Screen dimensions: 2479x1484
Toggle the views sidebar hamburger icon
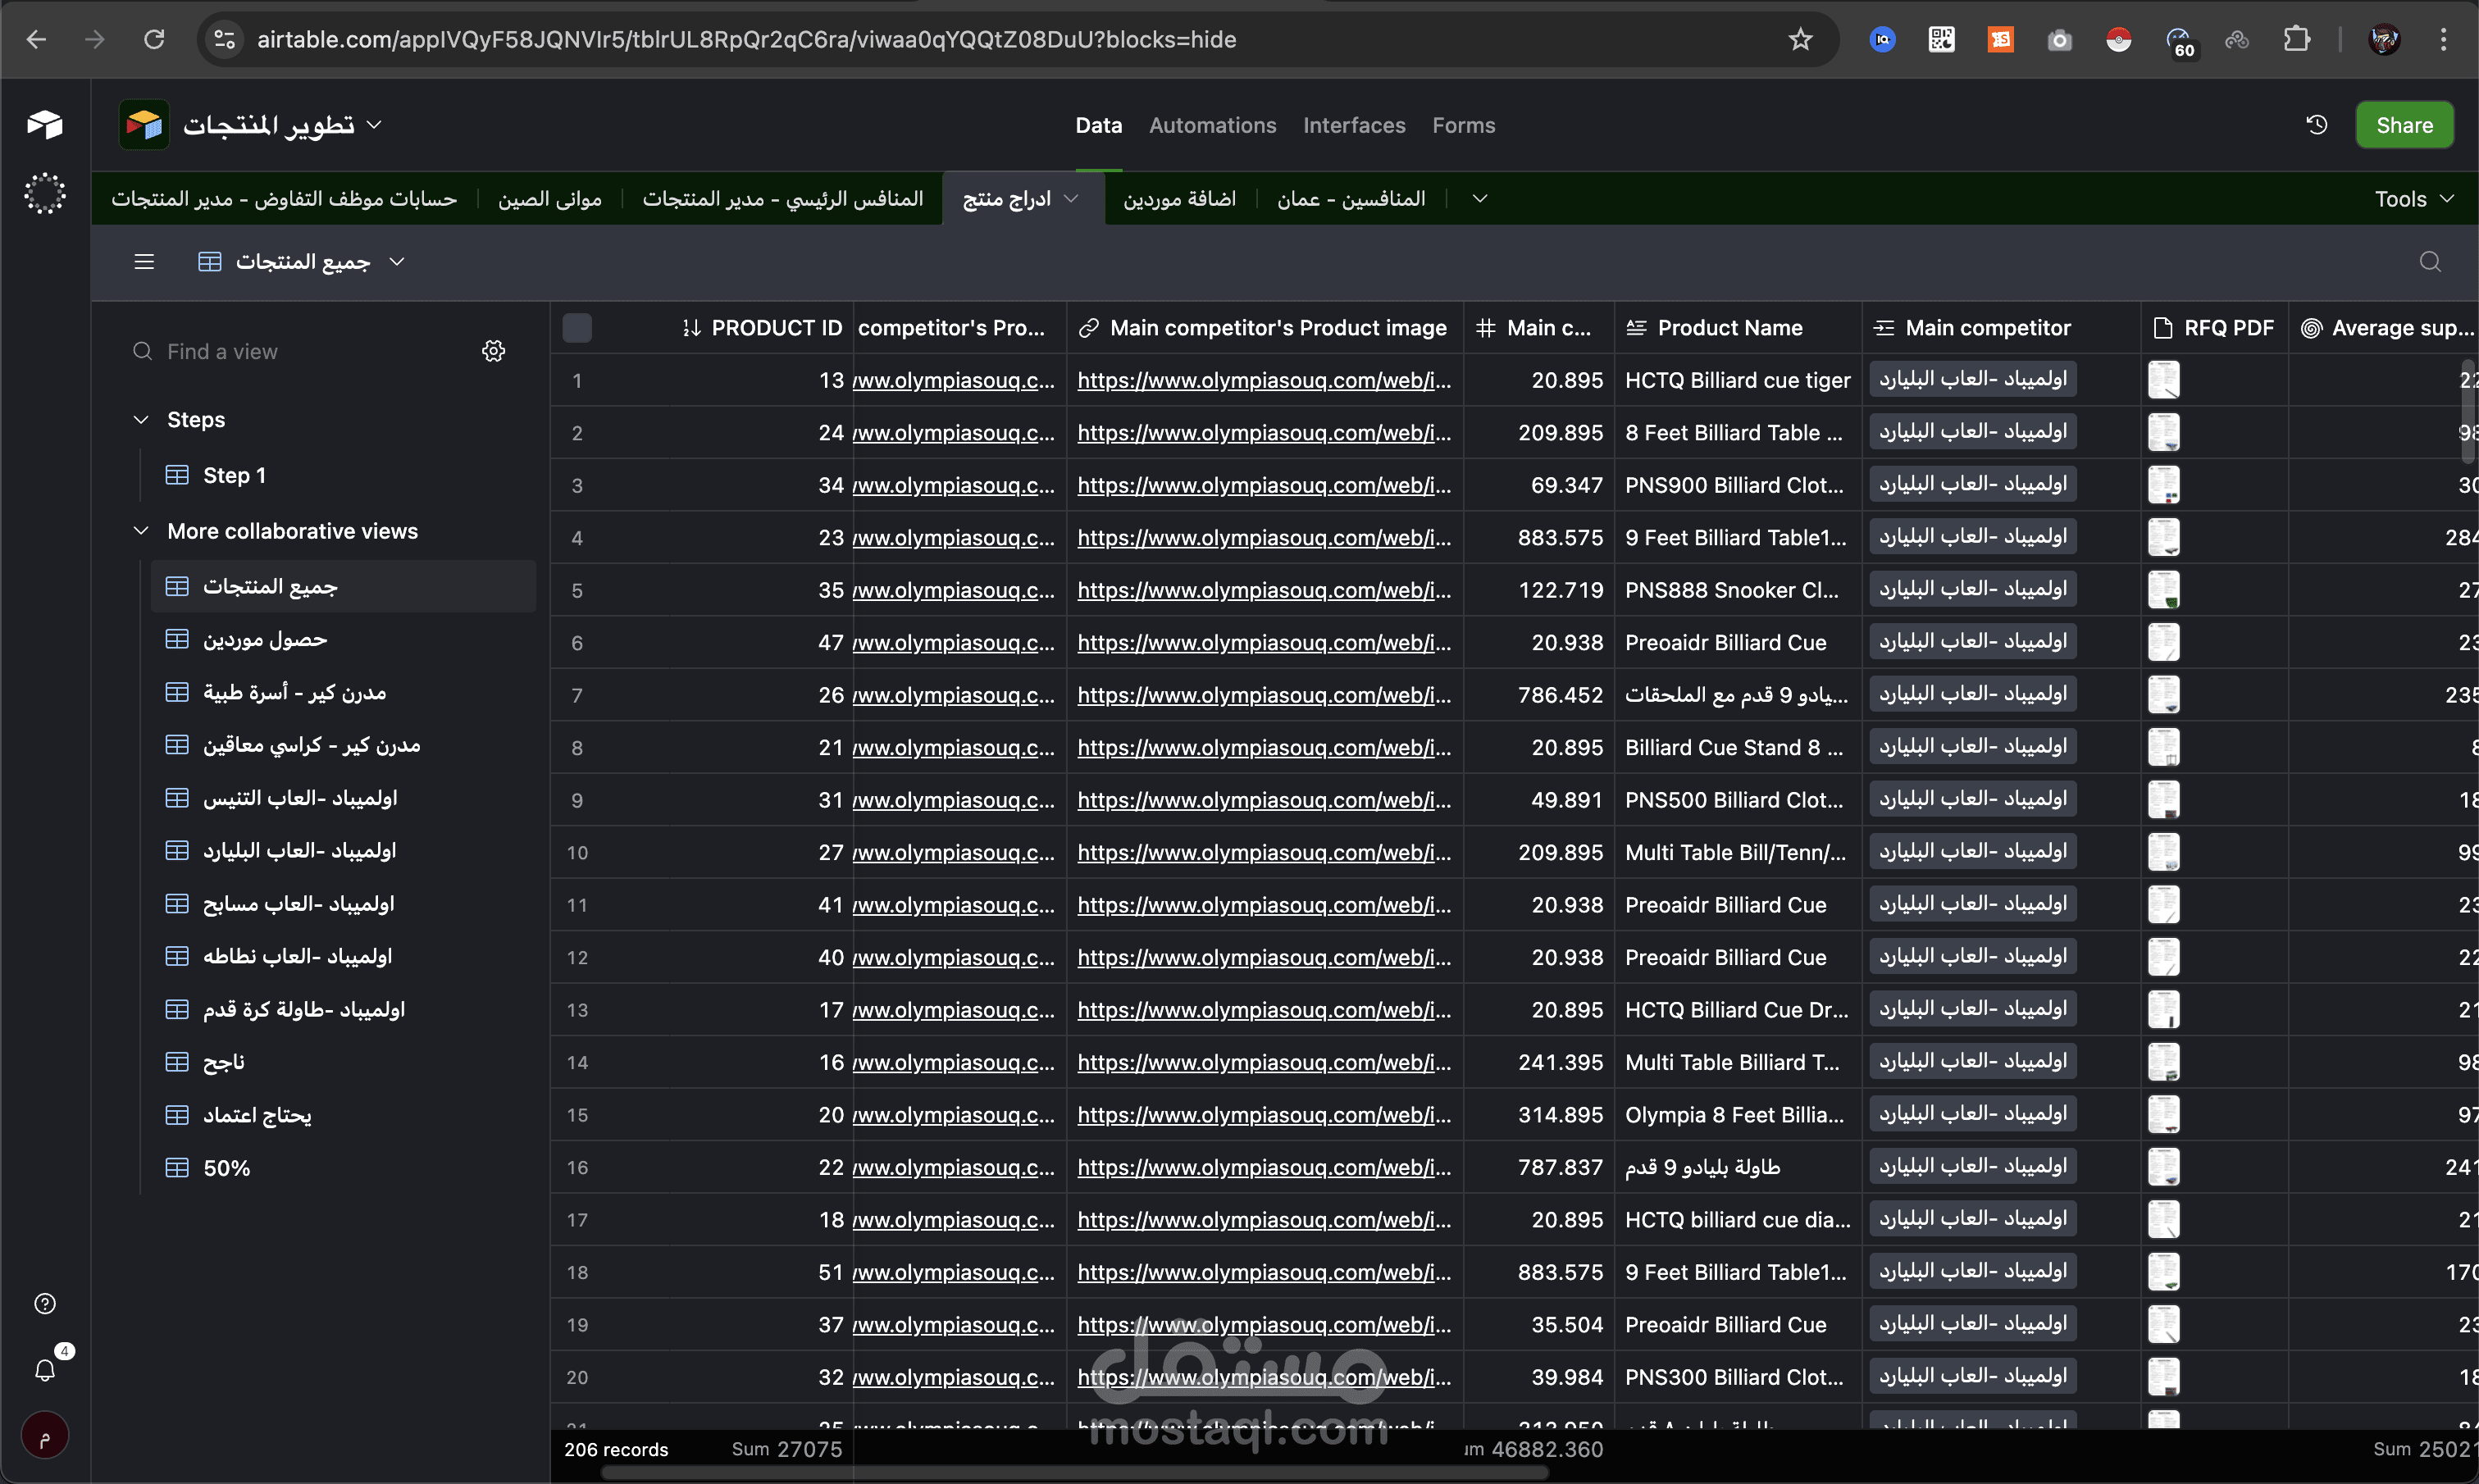click(144, 262)
